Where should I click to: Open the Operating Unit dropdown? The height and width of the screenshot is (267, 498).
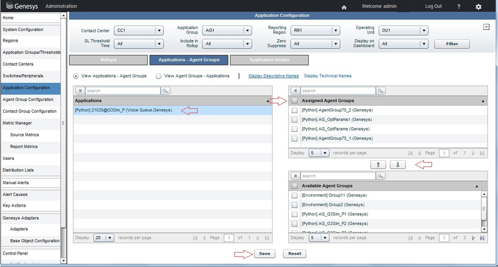(403, 30)
